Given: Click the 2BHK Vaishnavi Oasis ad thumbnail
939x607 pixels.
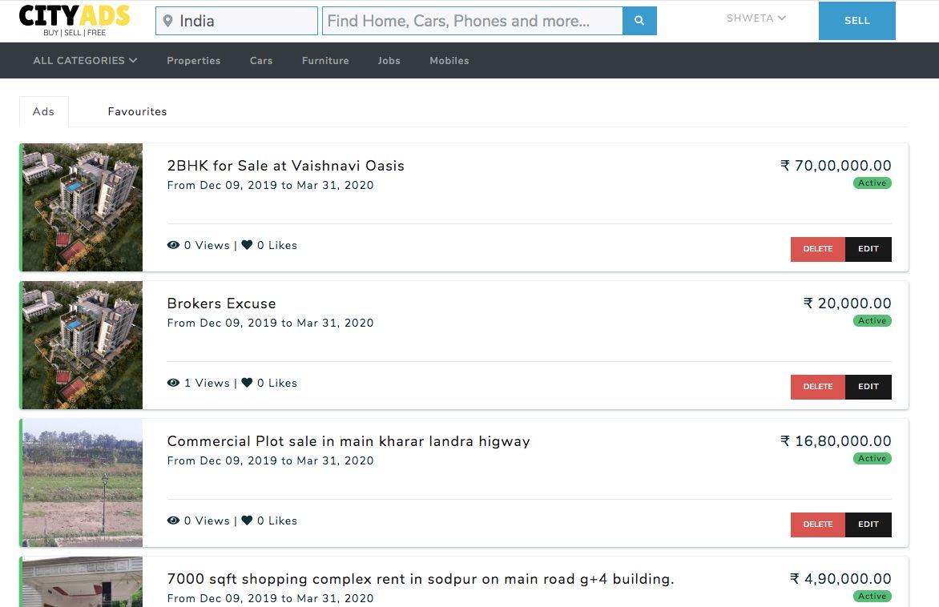Looking at the screenshot, I should point(82,207).
